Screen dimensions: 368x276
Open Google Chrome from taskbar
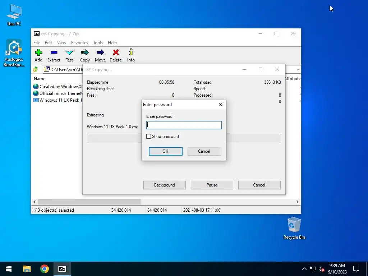click(44, 269)
